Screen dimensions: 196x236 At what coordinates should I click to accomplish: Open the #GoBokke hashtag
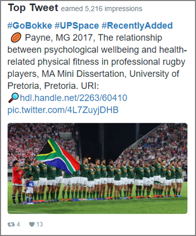pyautogui.click(x=30, y=26)
